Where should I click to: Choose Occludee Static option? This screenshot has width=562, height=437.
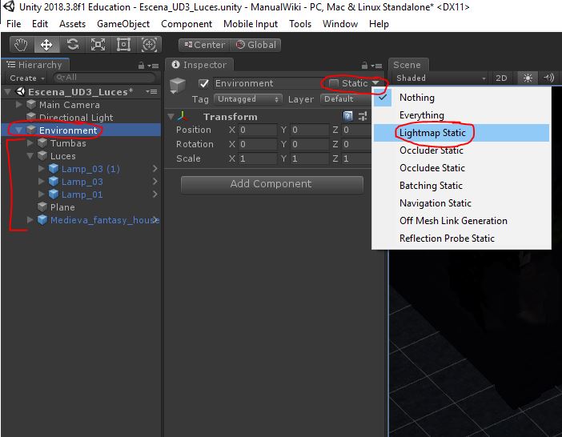[x=461, y=167]
